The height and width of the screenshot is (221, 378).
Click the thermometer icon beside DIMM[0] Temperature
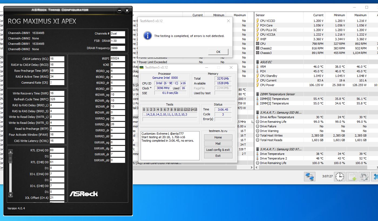click(257, 99)
